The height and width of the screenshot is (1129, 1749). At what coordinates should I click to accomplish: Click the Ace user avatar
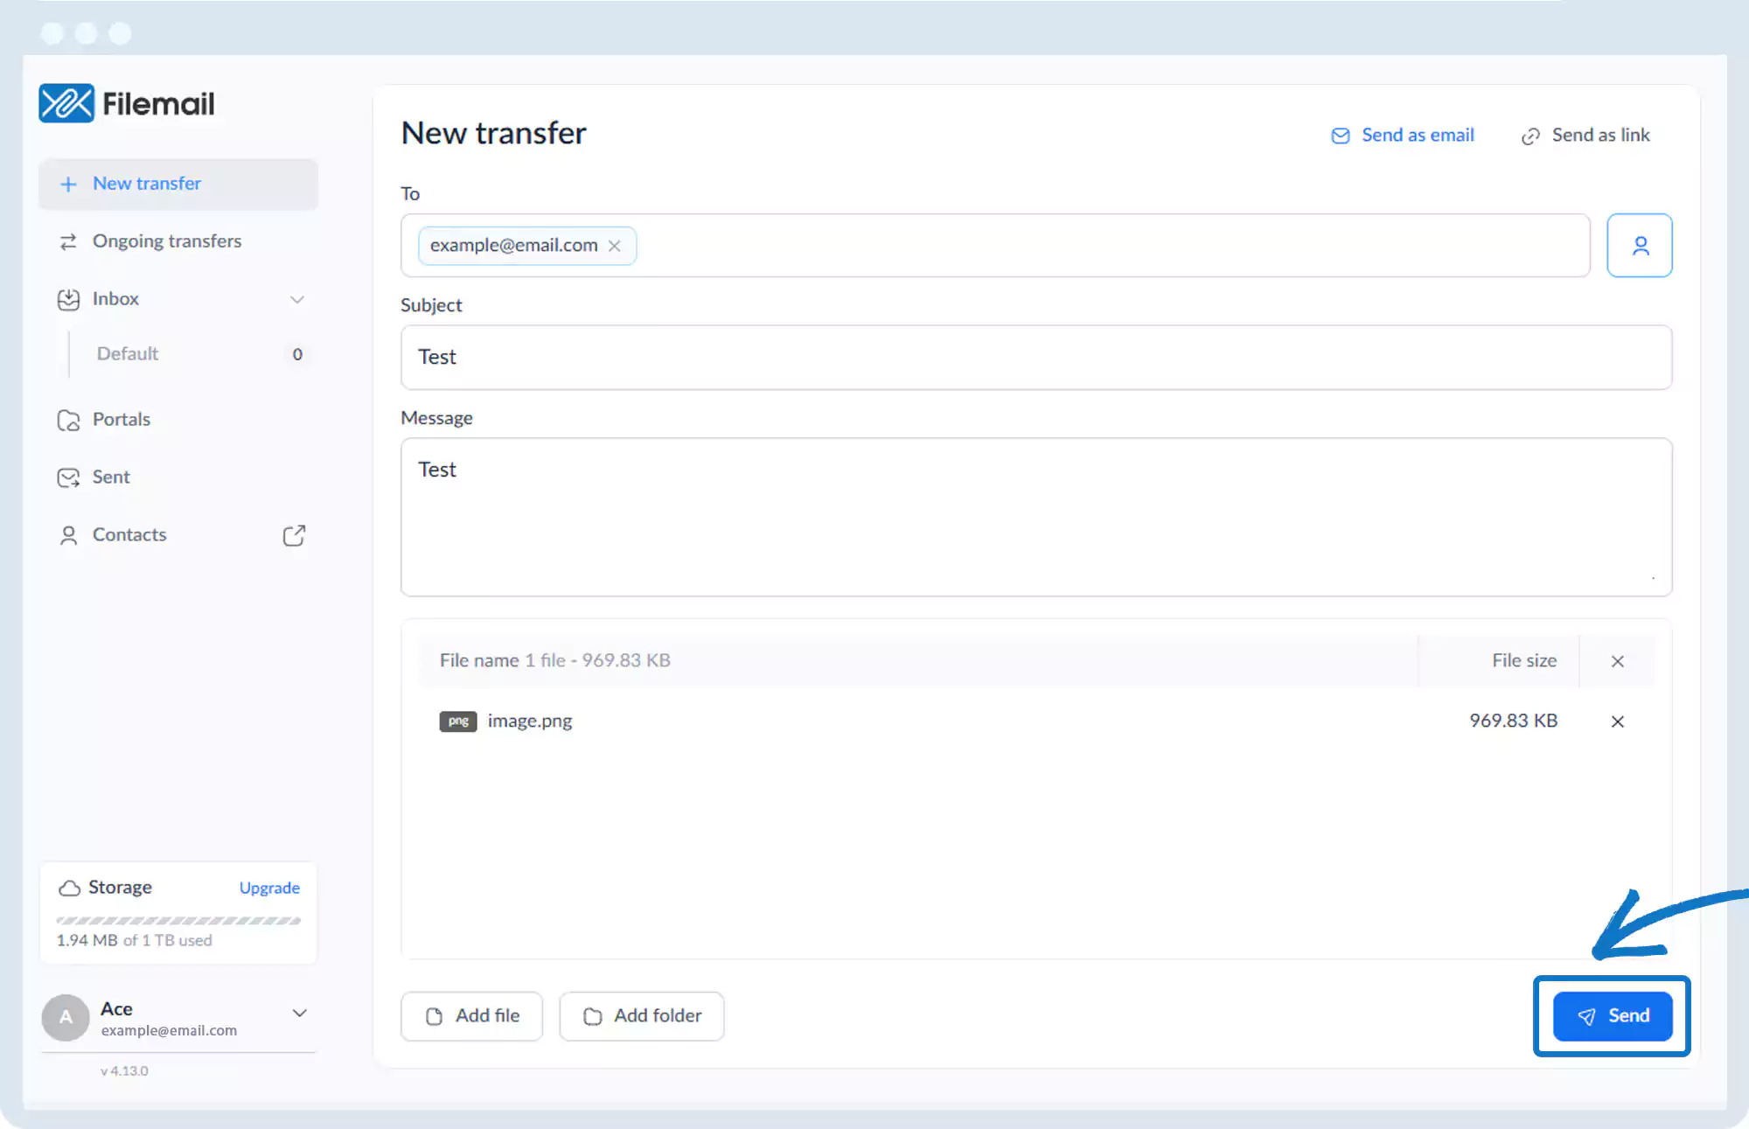click(66, 1017)
